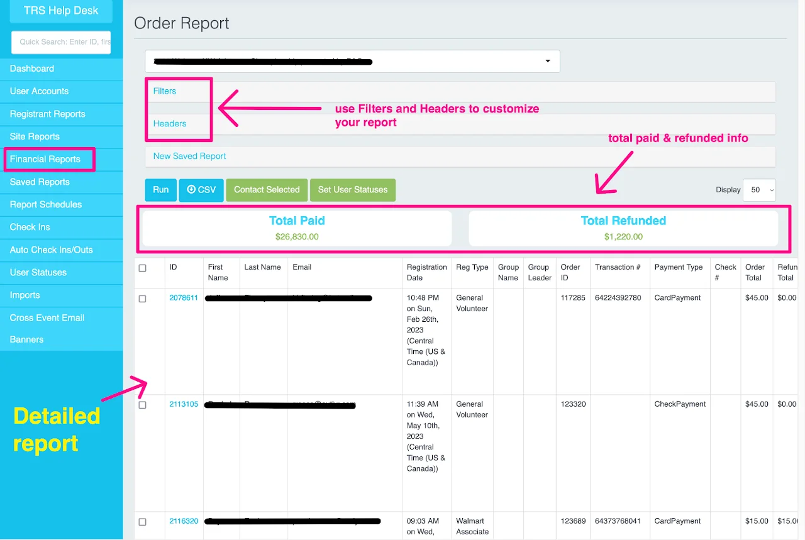805x540 pixels.
Task: Click Contact Selected button
Action: coord(267,190)
